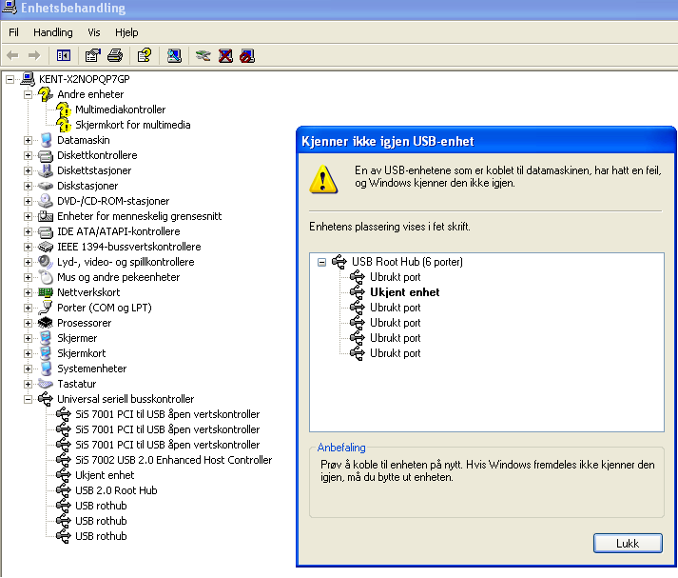Image resolution: width=678 pixels, height=578 pixels.
Task: Select SiS 7002 USB 2.0 Enhanced Host Controller
Action: [x=174, y=460]
